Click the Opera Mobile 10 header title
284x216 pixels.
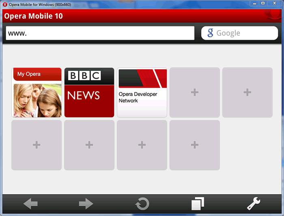point(33,16)
